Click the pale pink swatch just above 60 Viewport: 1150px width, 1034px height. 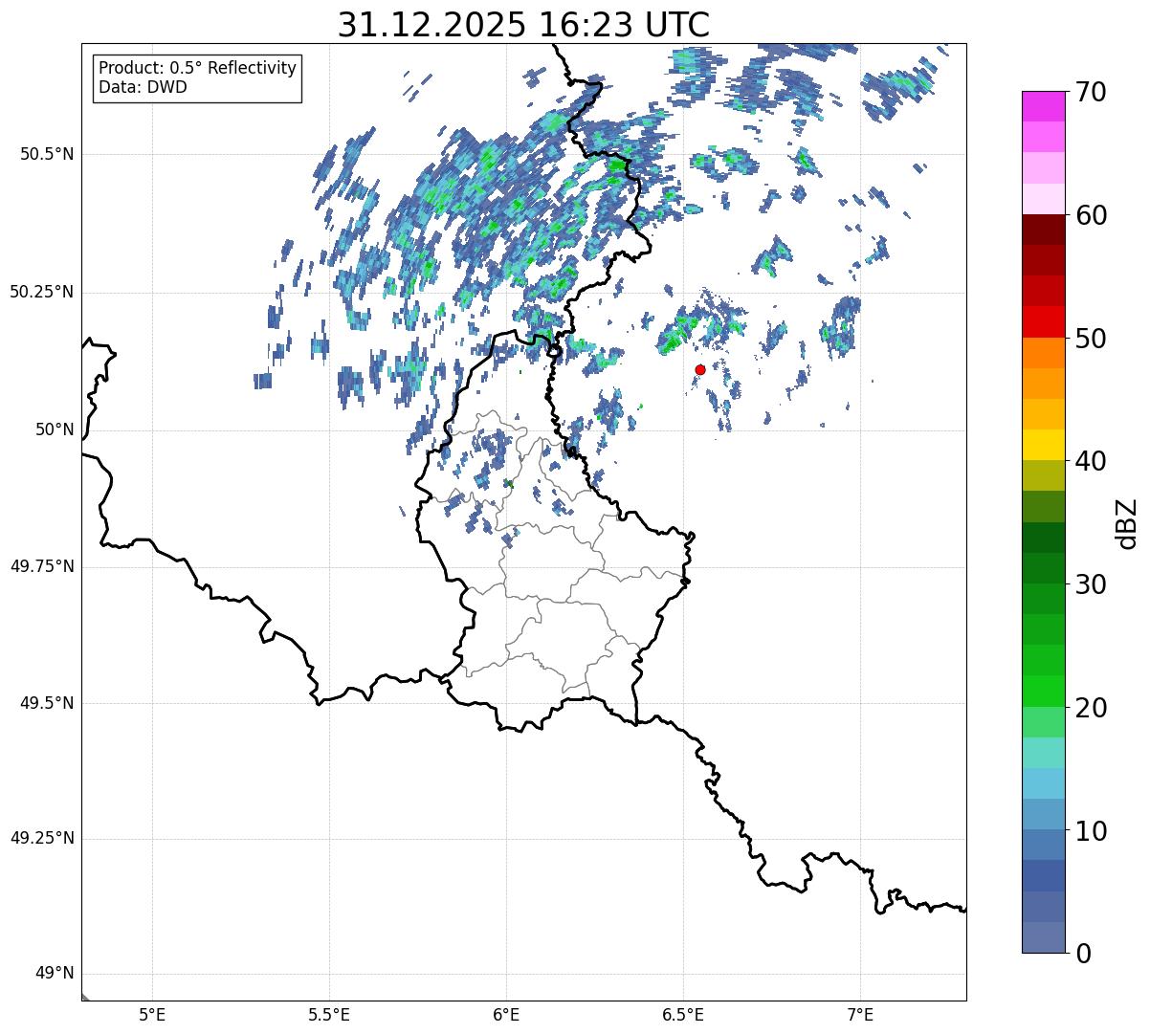point(1043,199)
